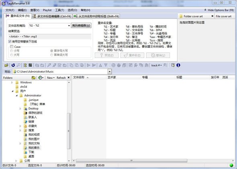Image resolution: width=237 pixels, height=169 pixels.
Task: Click the black columns view icon
Action: (30, 65)
